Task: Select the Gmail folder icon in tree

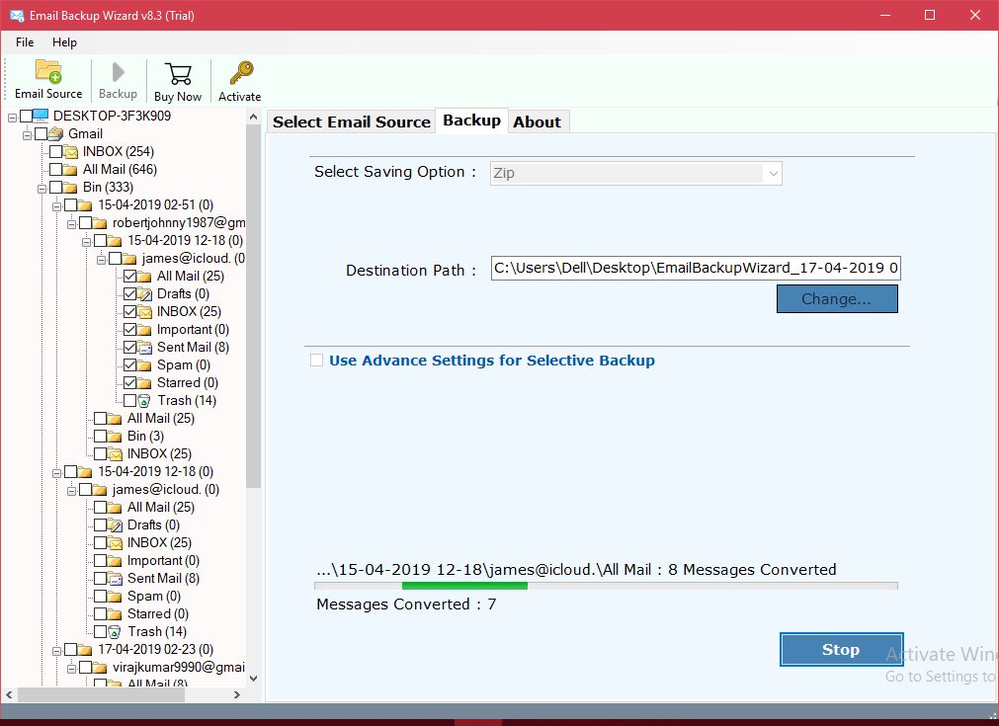Action: (x=55, y=133)
